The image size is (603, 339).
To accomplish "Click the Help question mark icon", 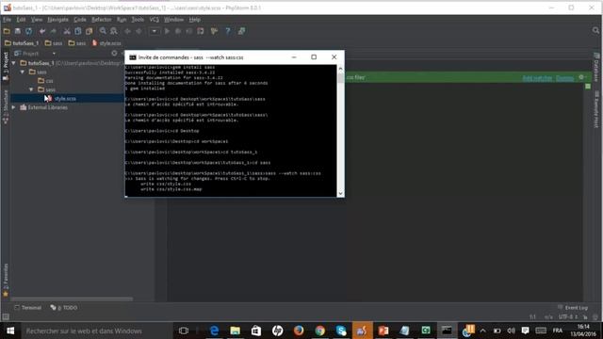I will click(x=228, y=31).
